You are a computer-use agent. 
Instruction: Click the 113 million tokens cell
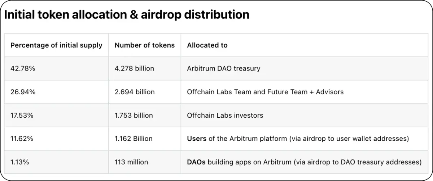pos(131,162)
